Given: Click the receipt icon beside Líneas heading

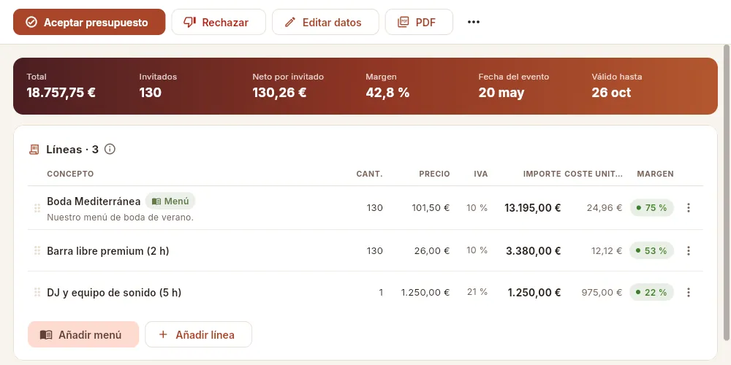Looking at the screenshot, I should [34, 150].
